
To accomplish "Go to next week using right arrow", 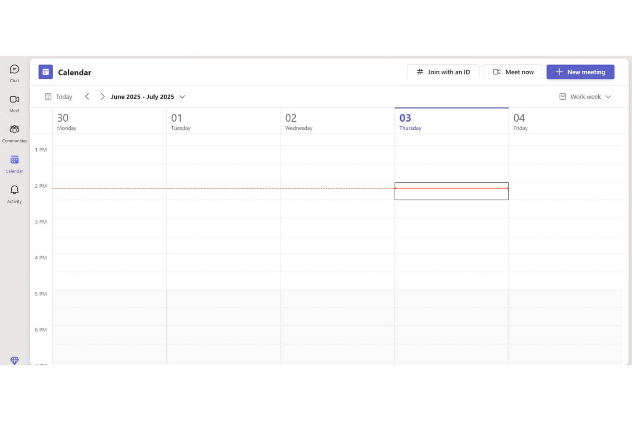I will point(102,96).
